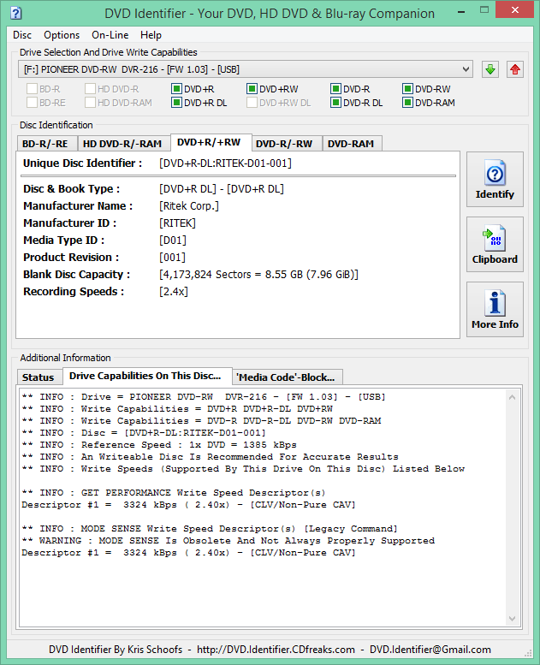Switch to the BD-R/-RE tab

click(45, 144)
